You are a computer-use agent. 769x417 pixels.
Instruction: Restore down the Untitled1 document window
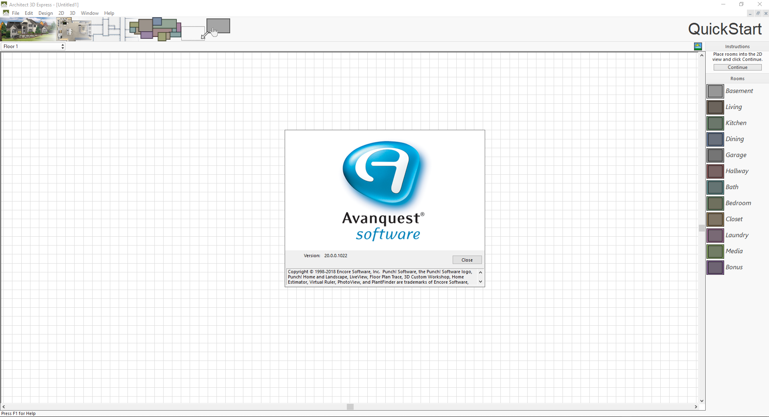click(758, 14)
